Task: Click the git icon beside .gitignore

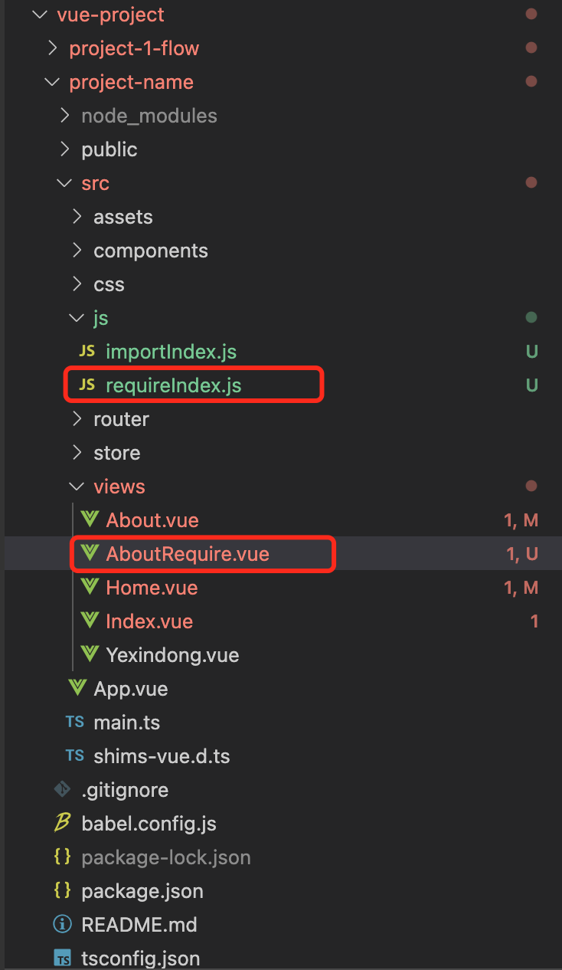Action: tap(61, 789)
